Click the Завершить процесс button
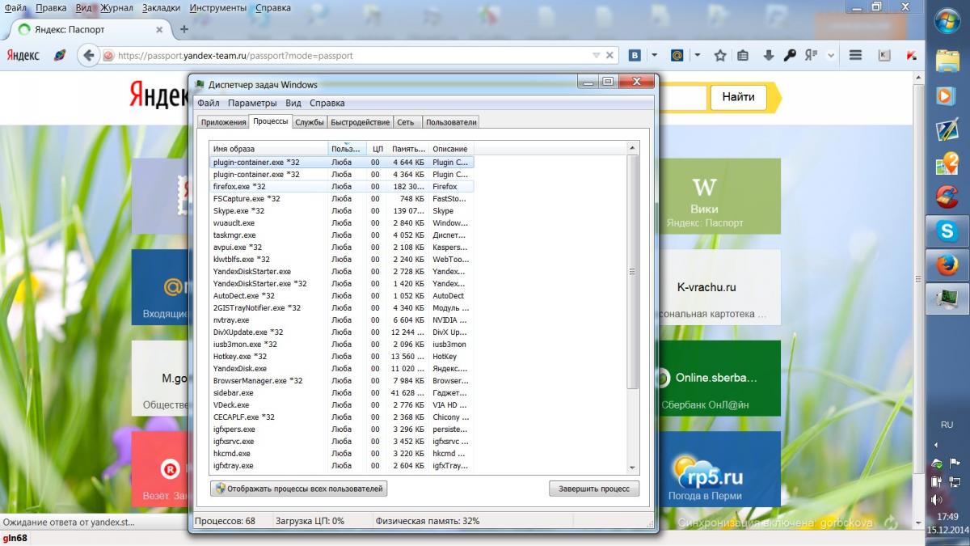 593,489
